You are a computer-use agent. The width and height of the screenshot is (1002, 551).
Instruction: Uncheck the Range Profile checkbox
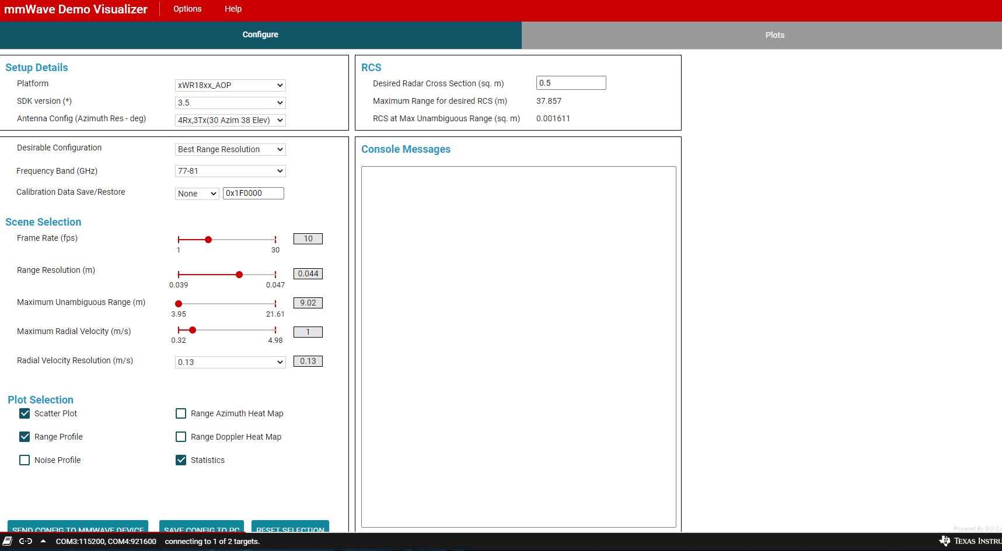(25, 437)
